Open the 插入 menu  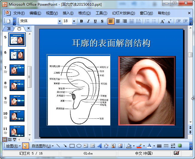[68, 13]
